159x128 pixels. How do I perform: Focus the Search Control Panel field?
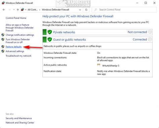124,10
